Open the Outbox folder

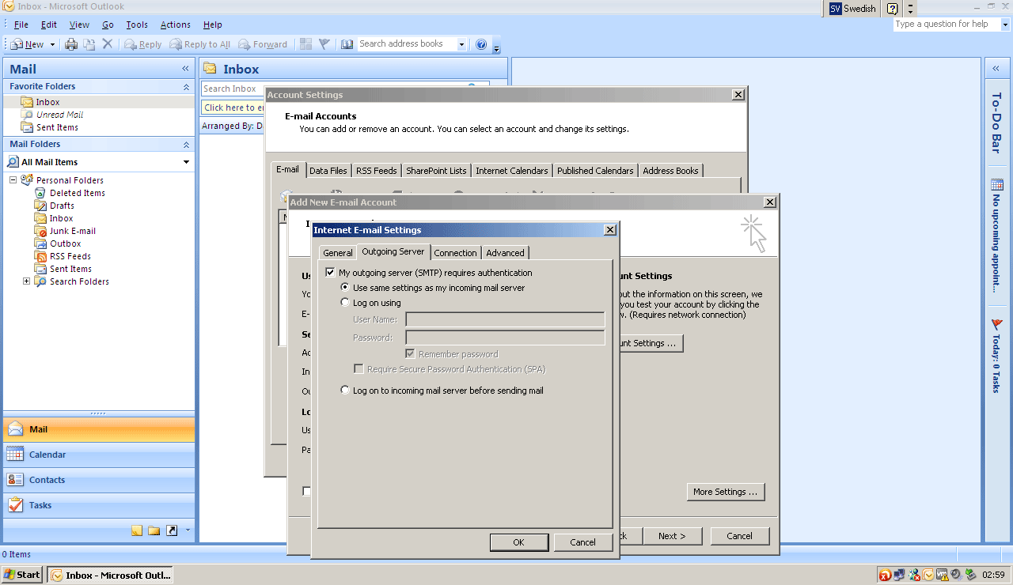point(65,243)
